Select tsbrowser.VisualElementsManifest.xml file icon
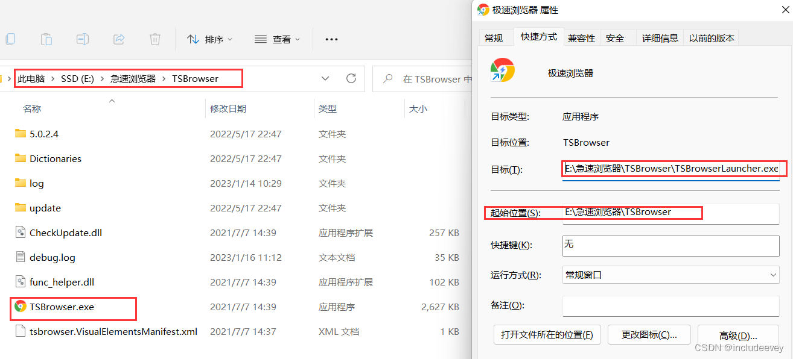Image resolution: width=793 pixels, height=359 pixels. [21, 331]
